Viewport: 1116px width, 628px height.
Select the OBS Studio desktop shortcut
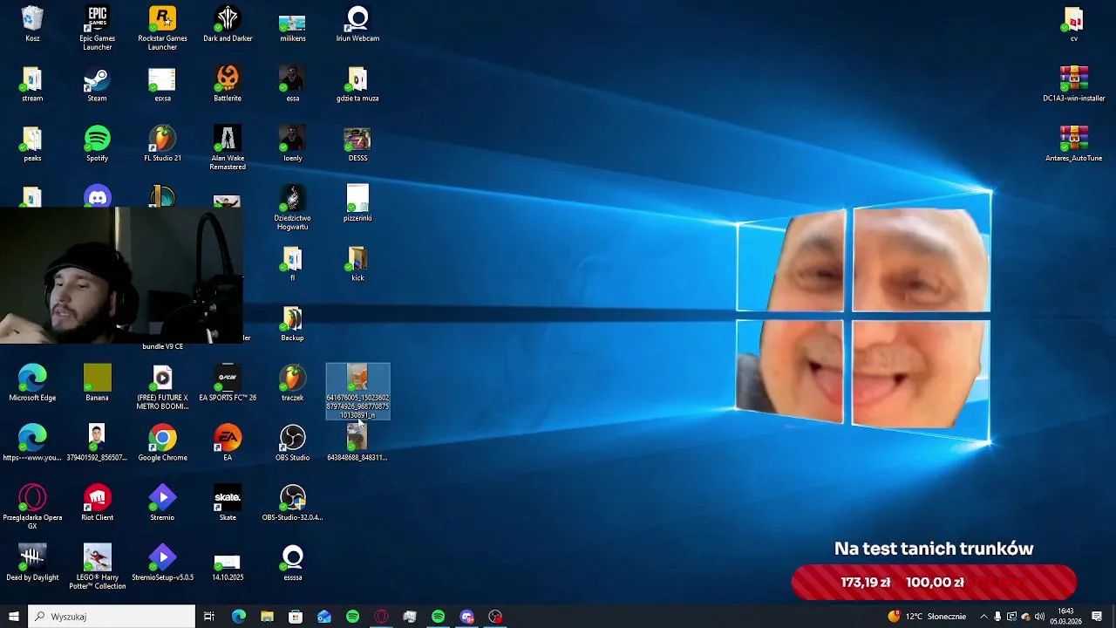coord(292,443)
